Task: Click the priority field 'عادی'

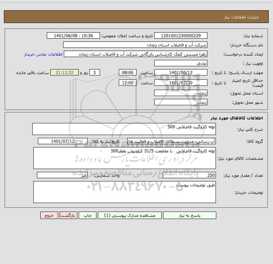Action: point(181,63)
